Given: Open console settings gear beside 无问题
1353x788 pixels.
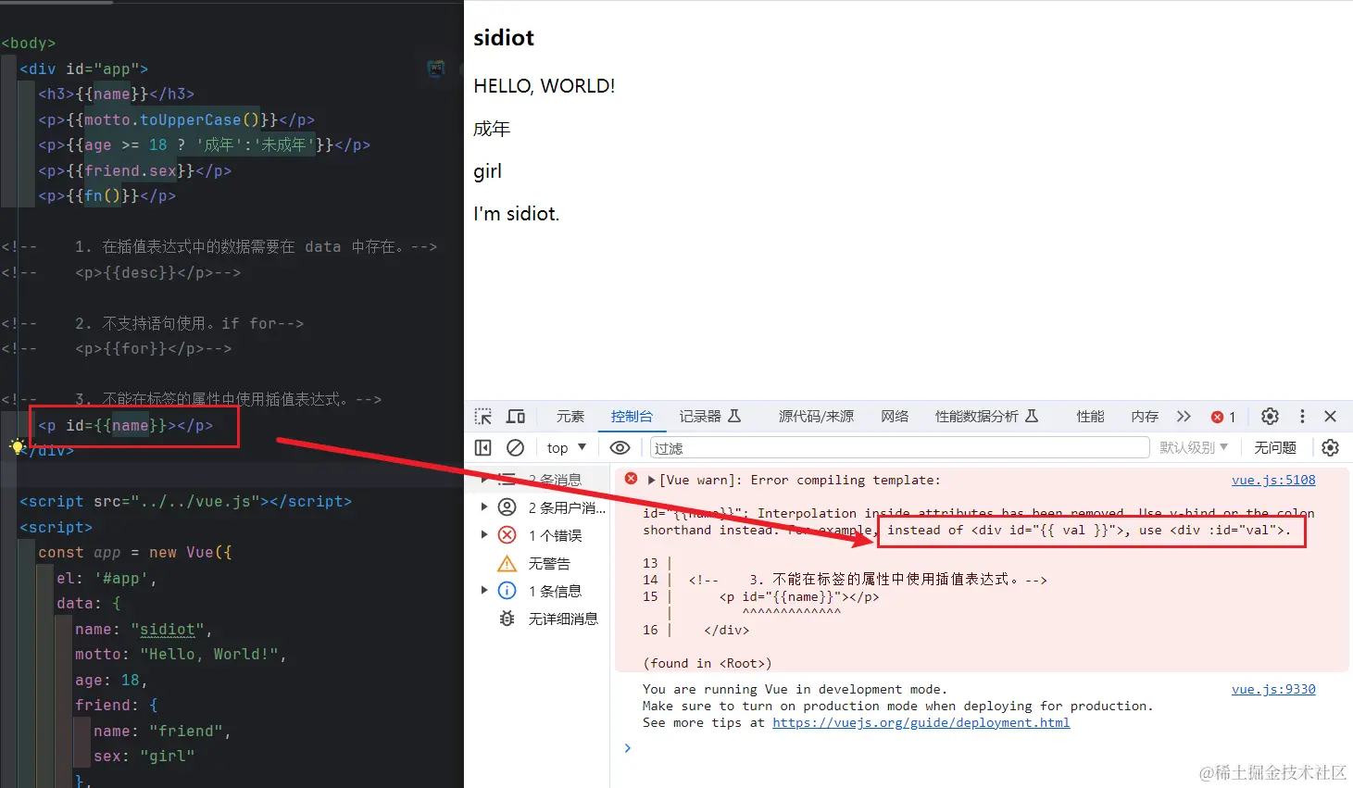Looking at the screenshot, I should [1331, 448].
